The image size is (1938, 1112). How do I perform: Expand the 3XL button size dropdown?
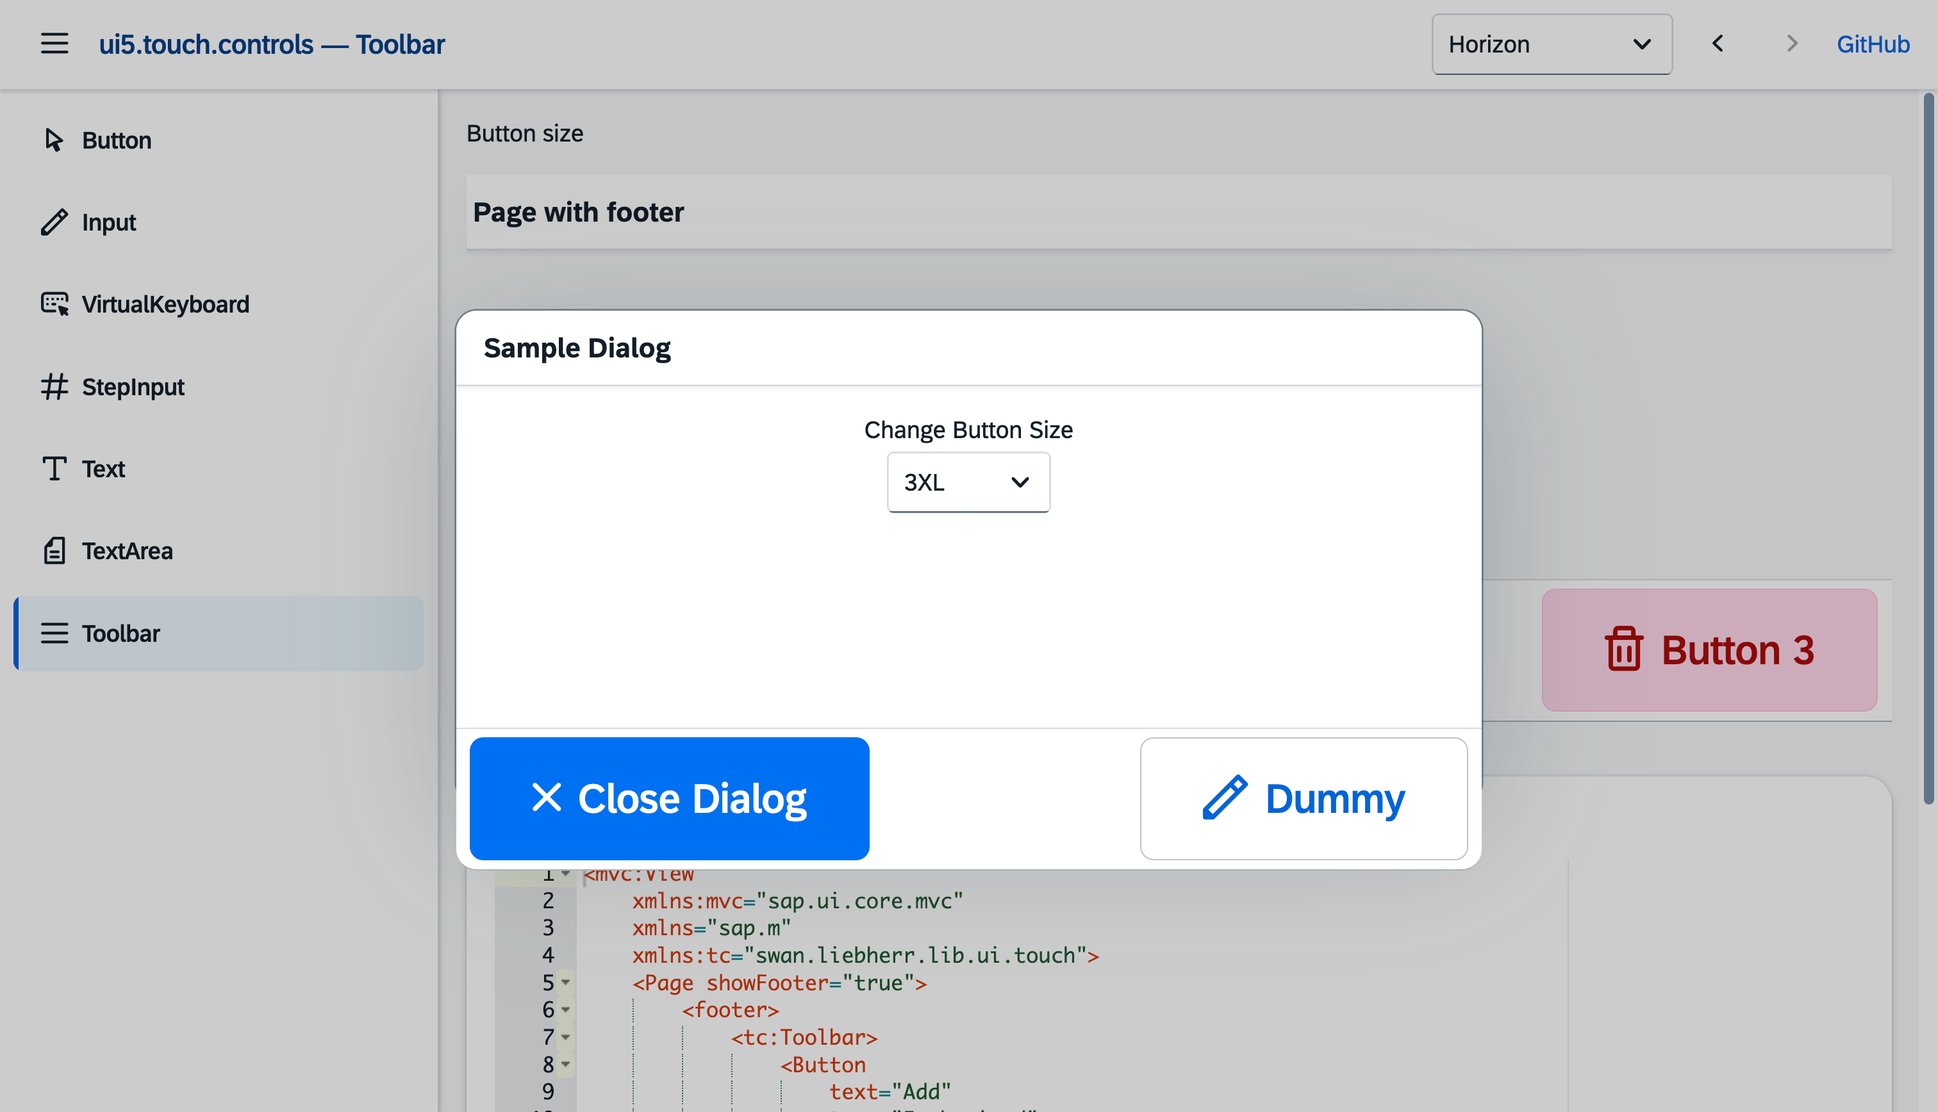(968, 482)
